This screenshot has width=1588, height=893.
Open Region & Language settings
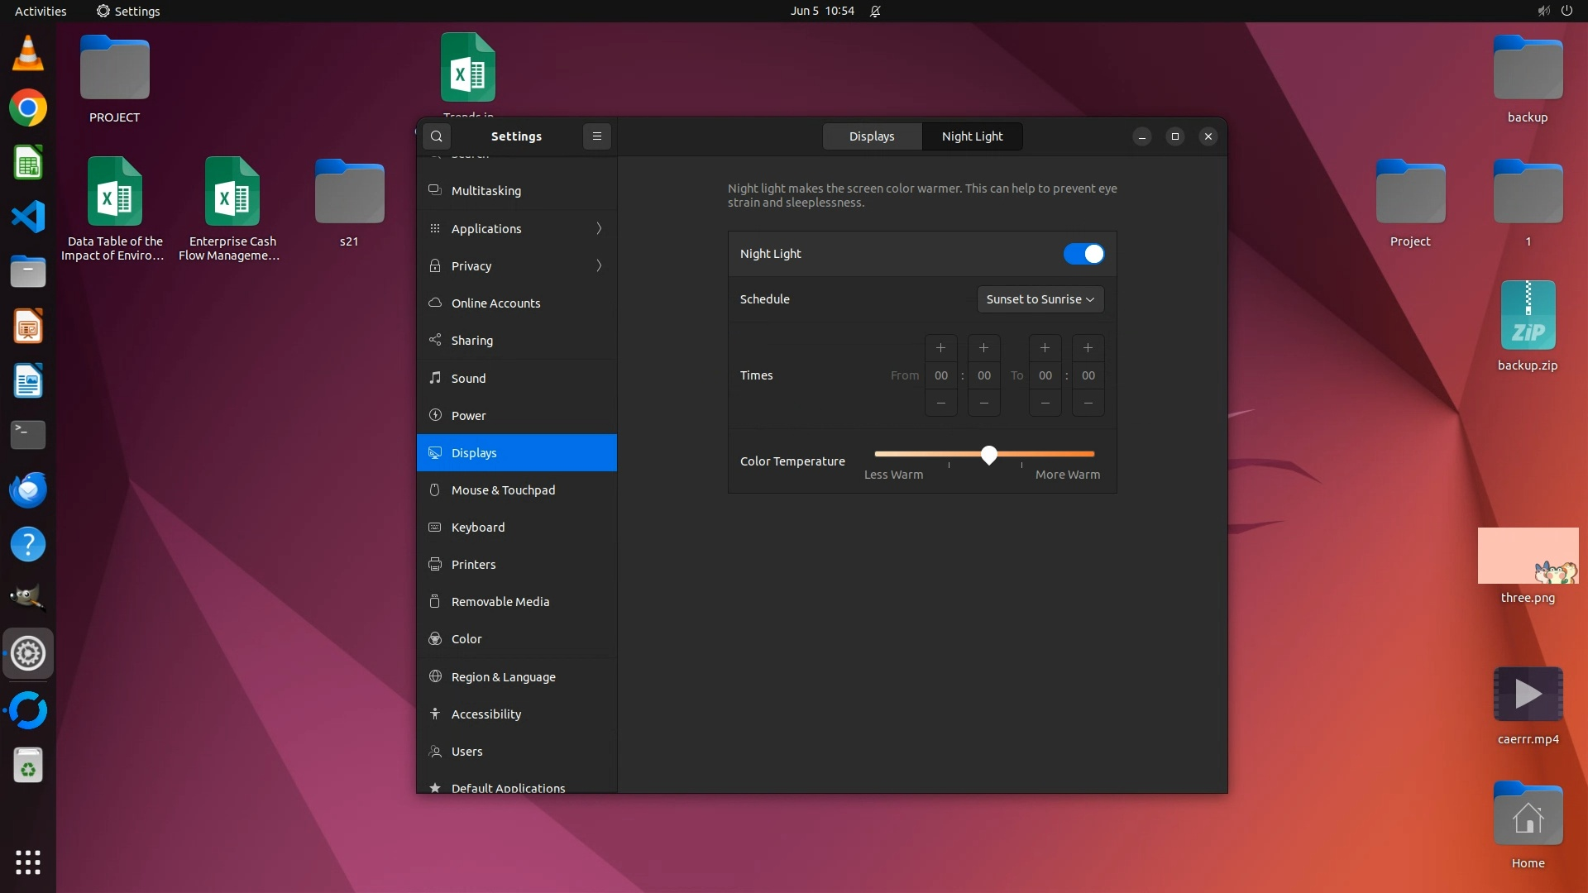[503, 677]
